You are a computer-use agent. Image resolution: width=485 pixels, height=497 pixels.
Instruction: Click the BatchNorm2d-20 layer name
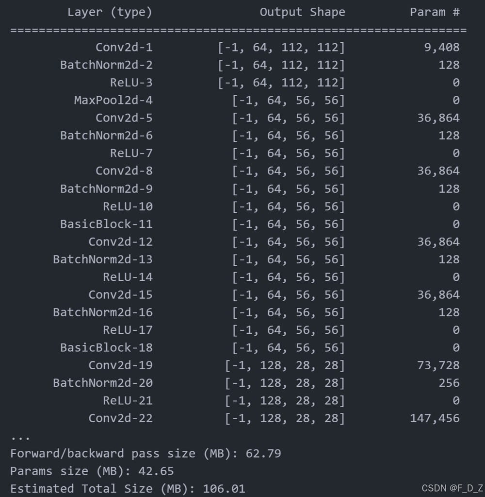click(x=102, y=383)
